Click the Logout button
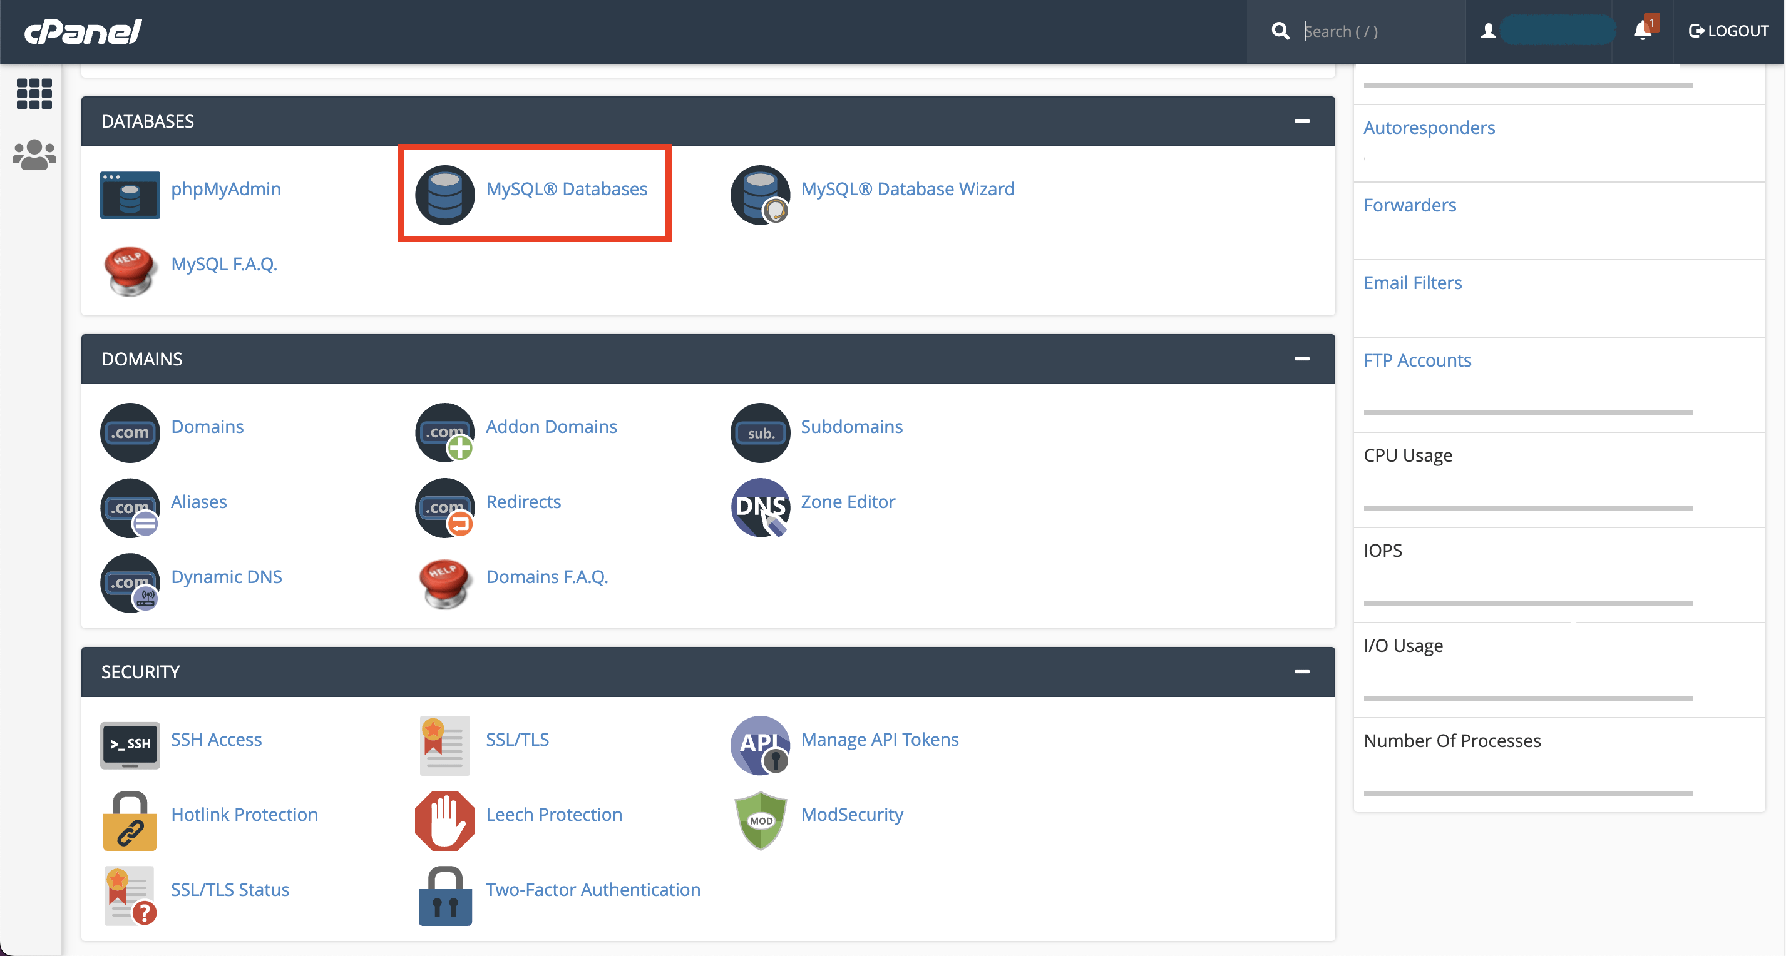The image size is (1786, 956). point(1728,31)
